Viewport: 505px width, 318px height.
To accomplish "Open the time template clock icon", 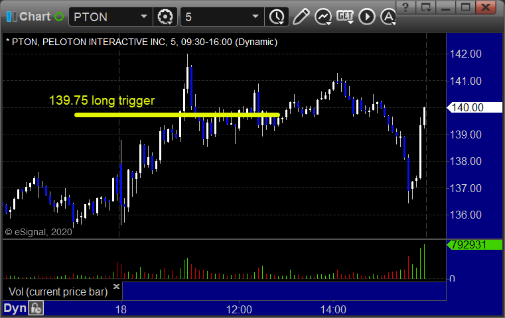I will (x=277, y=17).
